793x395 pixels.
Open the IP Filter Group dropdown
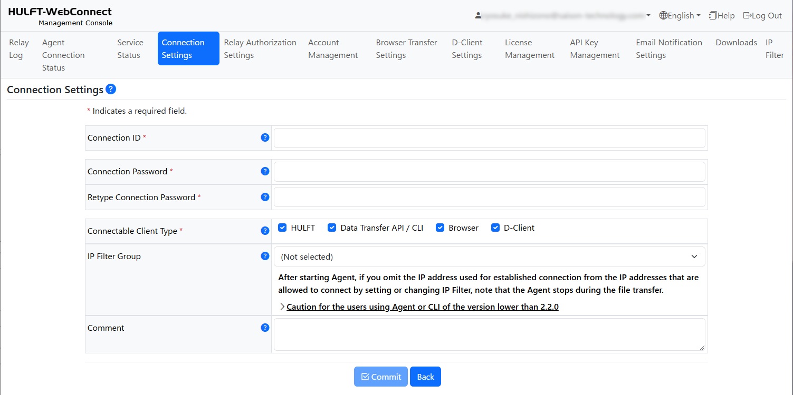tap(489, 256)
